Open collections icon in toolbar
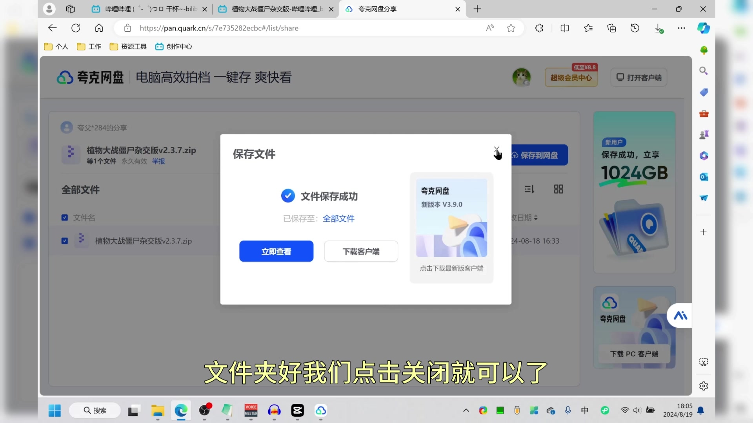This screenshot has height=423, width=753. pos(611,28)
